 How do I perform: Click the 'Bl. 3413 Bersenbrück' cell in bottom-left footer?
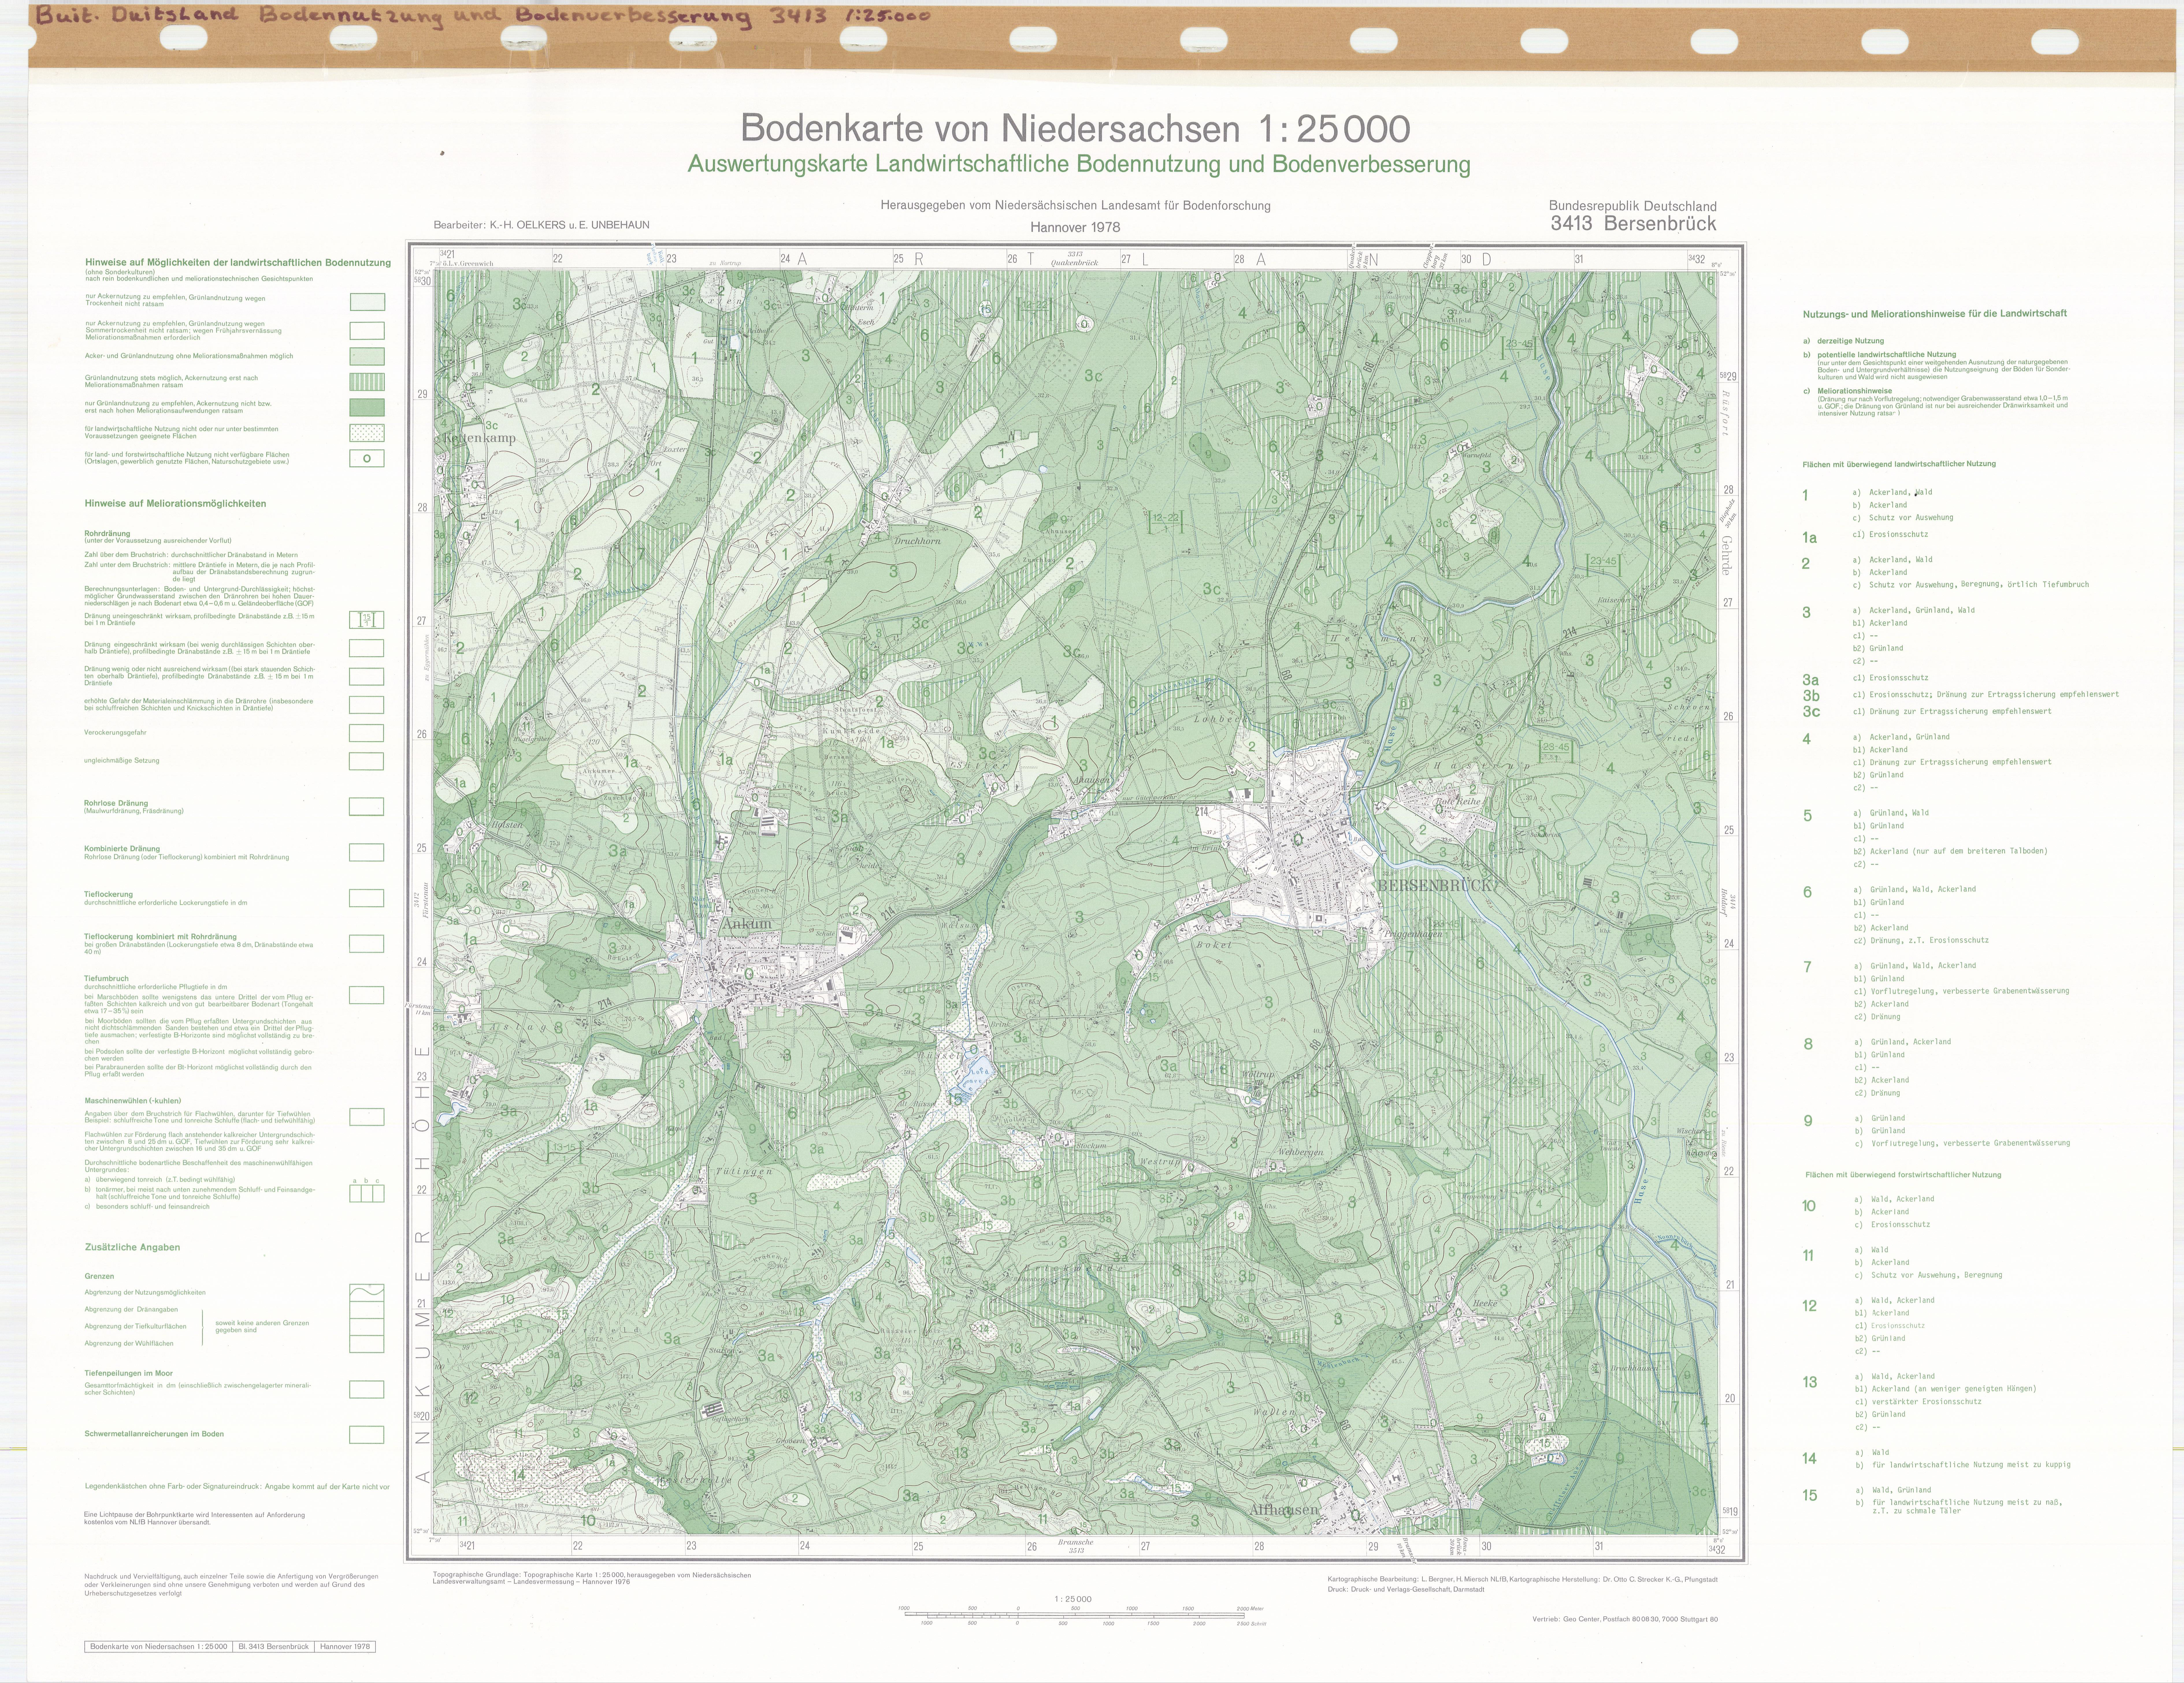click(273, 1646)
